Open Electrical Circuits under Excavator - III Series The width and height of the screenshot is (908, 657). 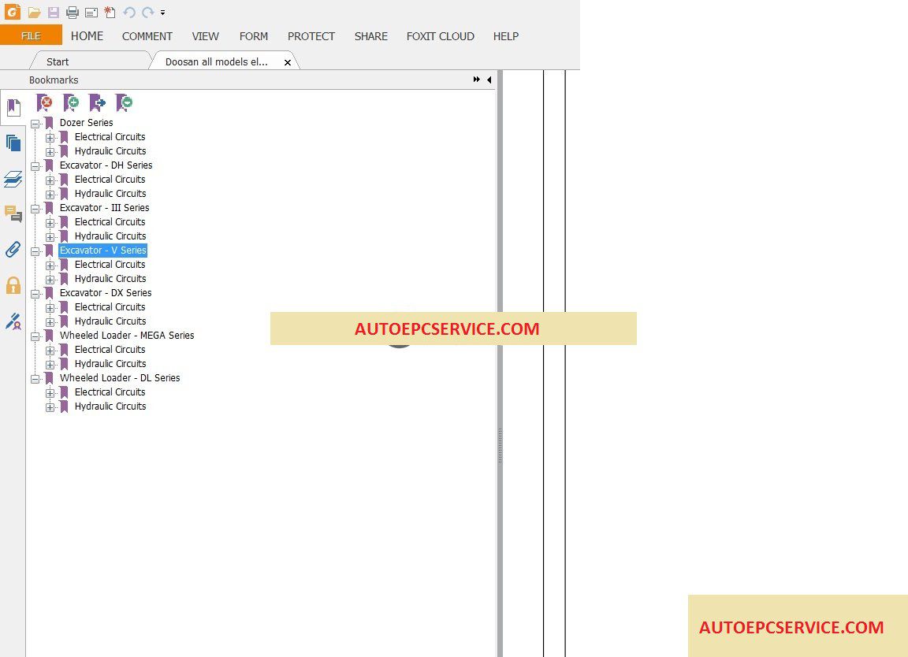pos(110,221)
